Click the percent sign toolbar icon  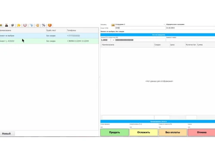pos(43,25)
